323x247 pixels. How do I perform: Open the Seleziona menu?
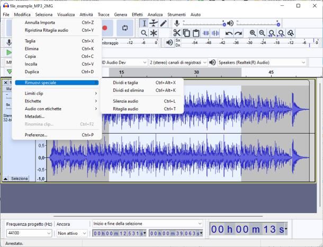click(43, 15)
